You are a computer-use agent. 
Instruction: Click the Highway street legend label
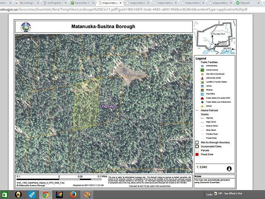click(210, 118)
